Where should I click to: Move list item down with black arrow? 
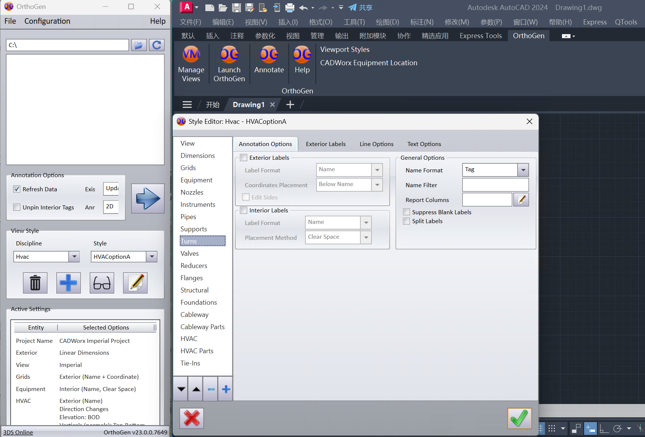coord(181,389)
